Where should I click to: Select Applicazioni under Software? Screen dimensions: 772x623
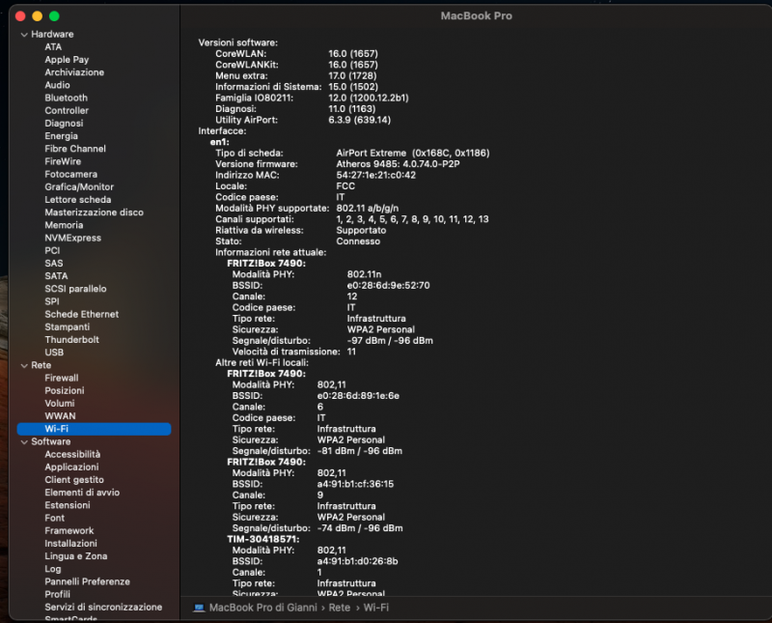coord(71,467)
